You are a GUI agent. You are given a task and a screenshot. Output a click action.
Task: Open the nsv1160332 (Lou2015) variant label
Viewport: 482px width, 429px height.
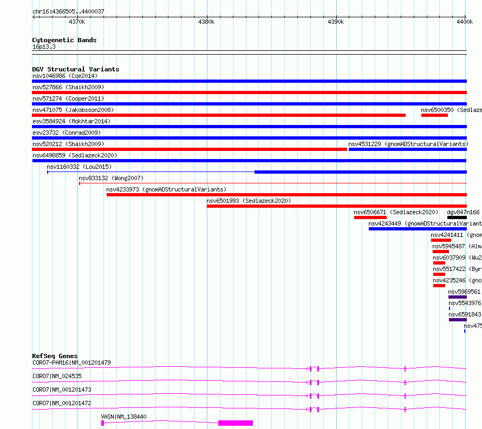(x=79, y=167)
